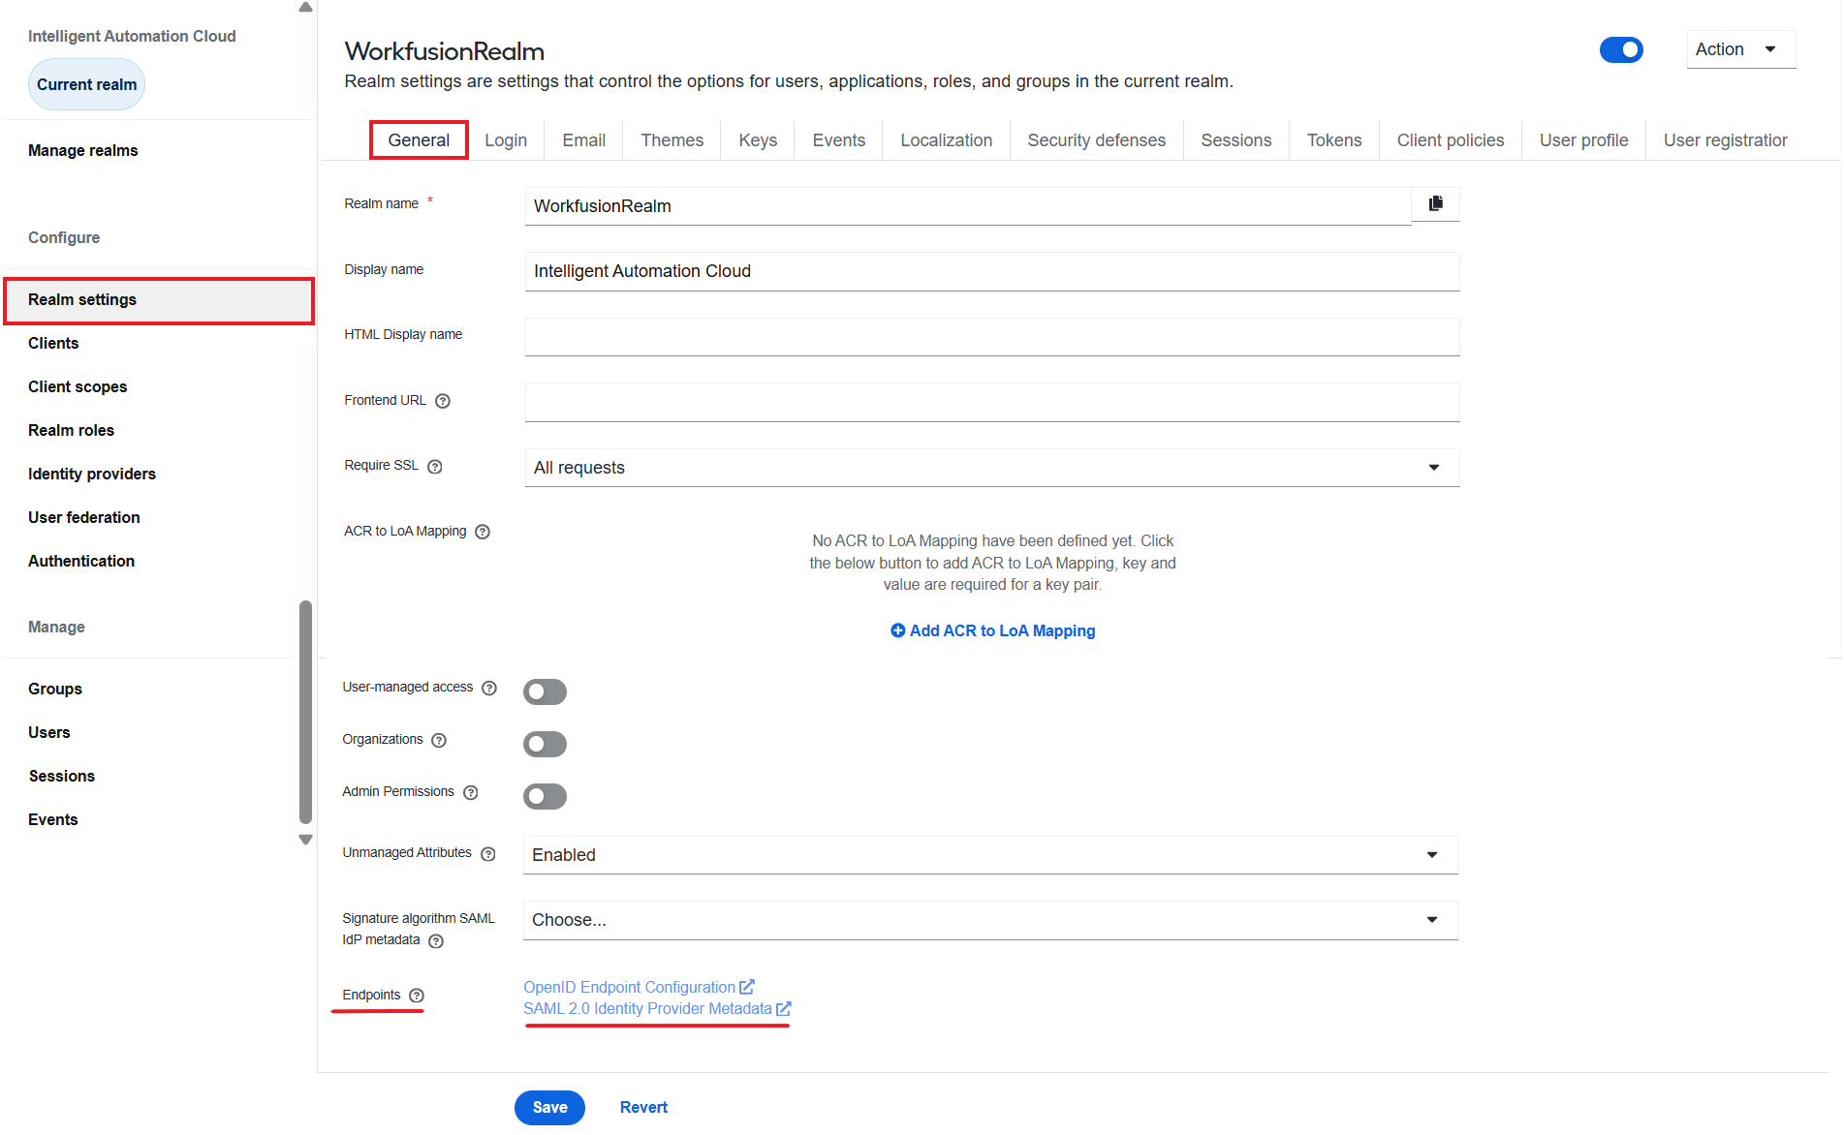1844x1135 pixels.
Task: Open the User registration tab
Action: tap(1726, 140)
